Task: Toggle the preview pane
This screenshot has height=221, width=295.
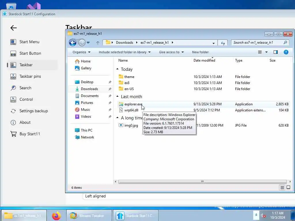Action: pos(276,52)
